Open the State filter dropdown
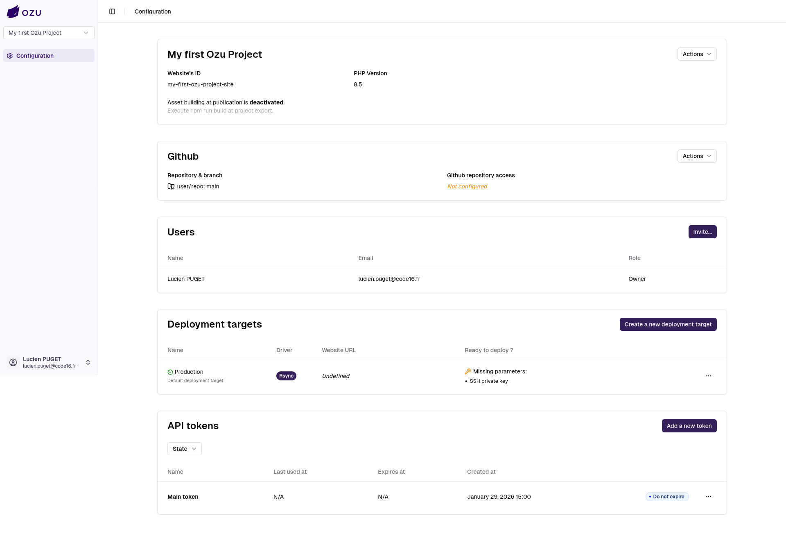 [184, 449]
